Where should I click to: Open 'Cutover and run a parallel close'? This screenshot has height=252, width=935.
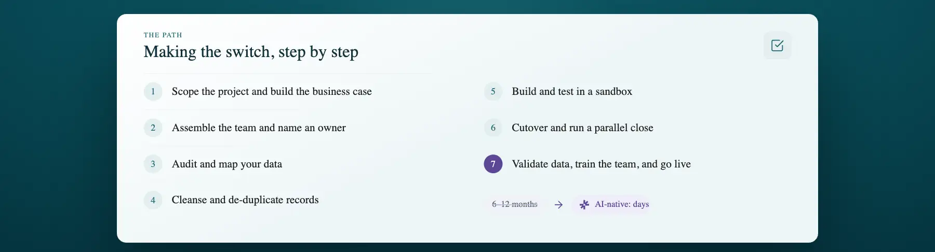click(x=582, y=128)
